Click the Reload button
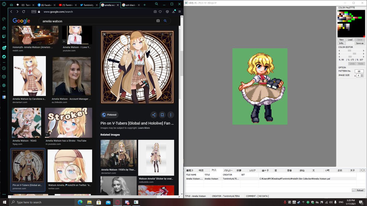 360,190
